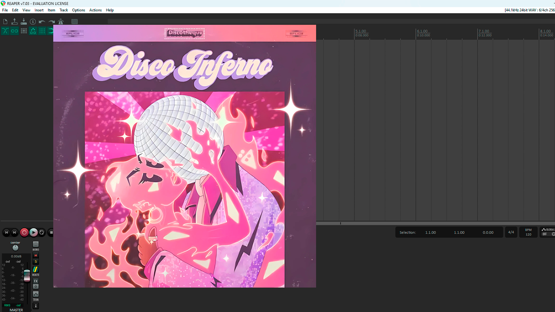Open the Options menu

click(78, 10)
